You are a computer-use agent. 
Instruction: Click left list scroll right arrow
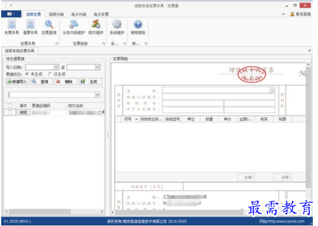point(102,212)
